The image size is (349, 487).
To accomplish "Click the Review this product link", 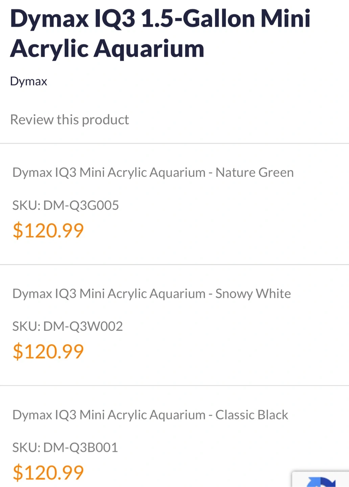I will [x=69, y=120].
